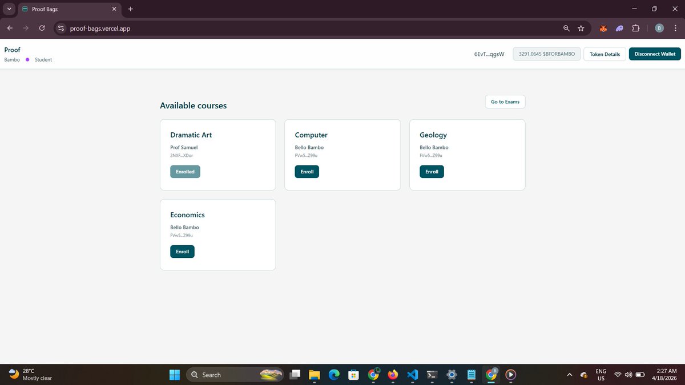Open Chrome profile avatar B
Image resolution: width=685 pixels, height=385 pixels.
[659, 28]
